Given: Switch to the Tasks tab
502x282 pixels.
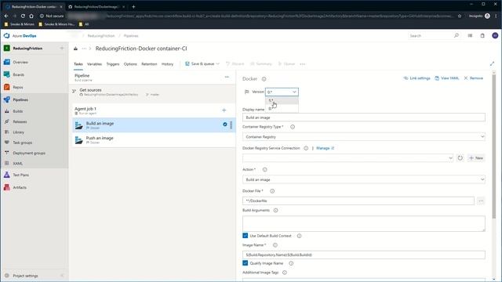Looking at the screenshot, I should pyautogui.click(x=78, y=64).
